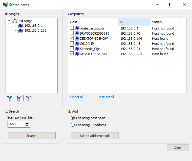
Task: Uncheck the DESKTOP-S08H09V host checkbox
Action: 72,39
